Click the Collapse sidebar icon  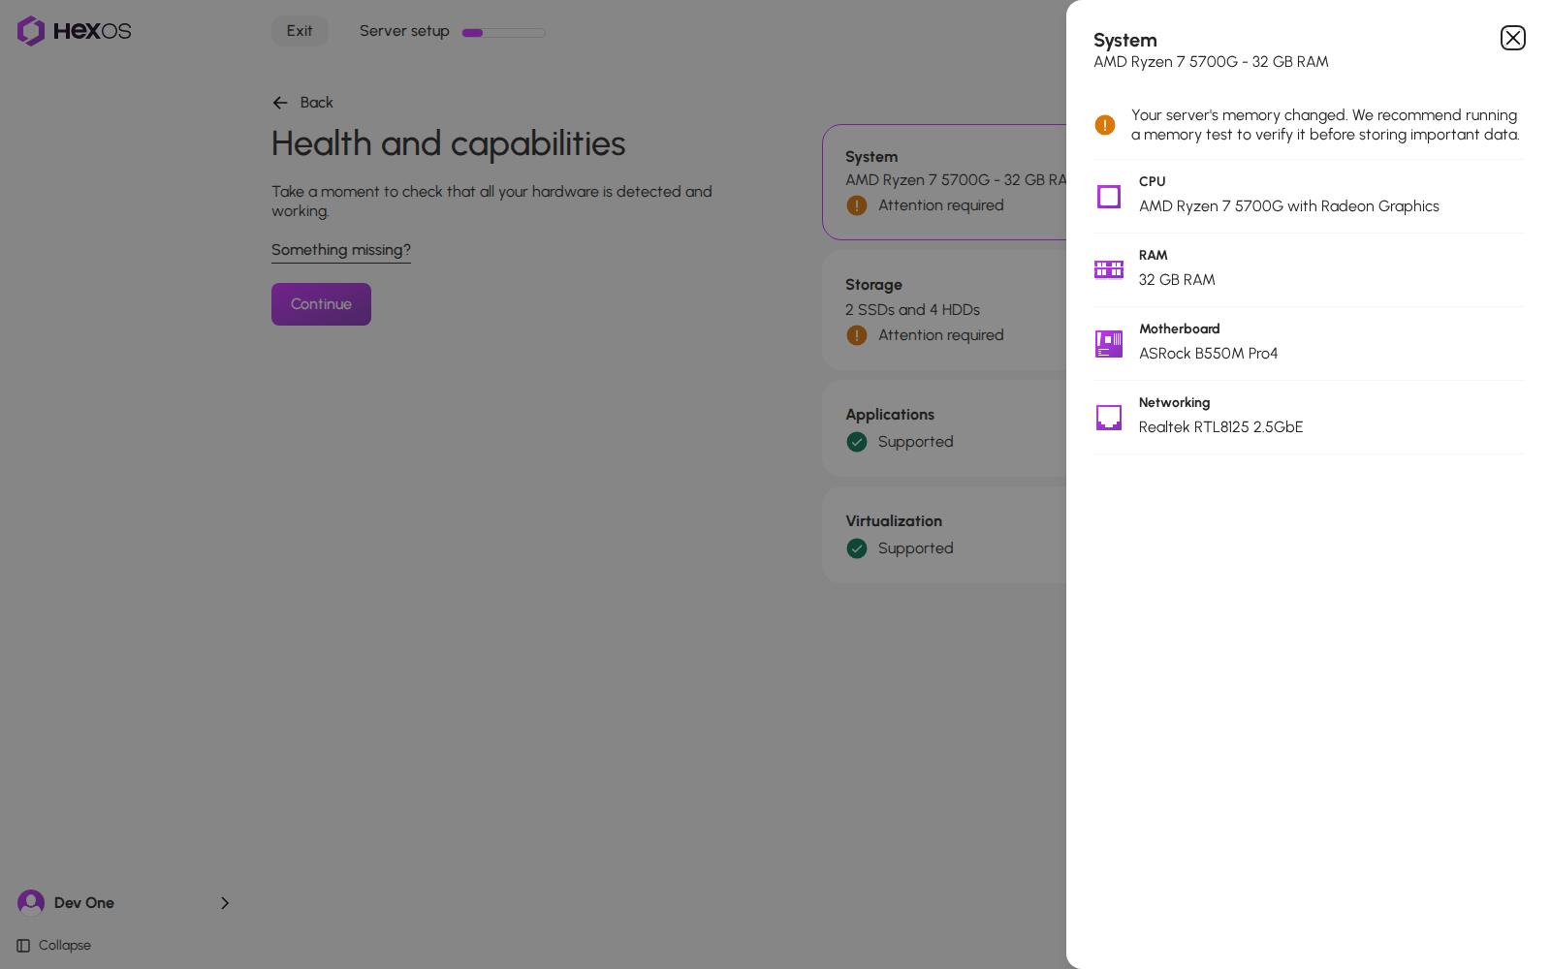23,946
